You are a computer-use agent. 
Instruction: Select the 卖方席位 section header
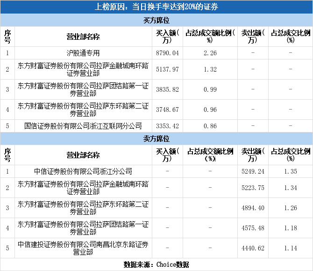(156, 139)
